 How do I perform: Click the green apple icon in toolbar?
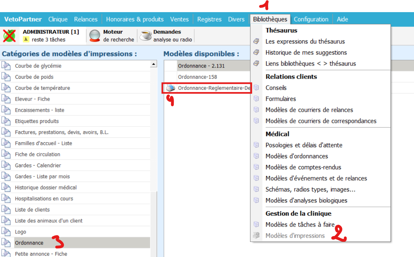coord(10,36)
